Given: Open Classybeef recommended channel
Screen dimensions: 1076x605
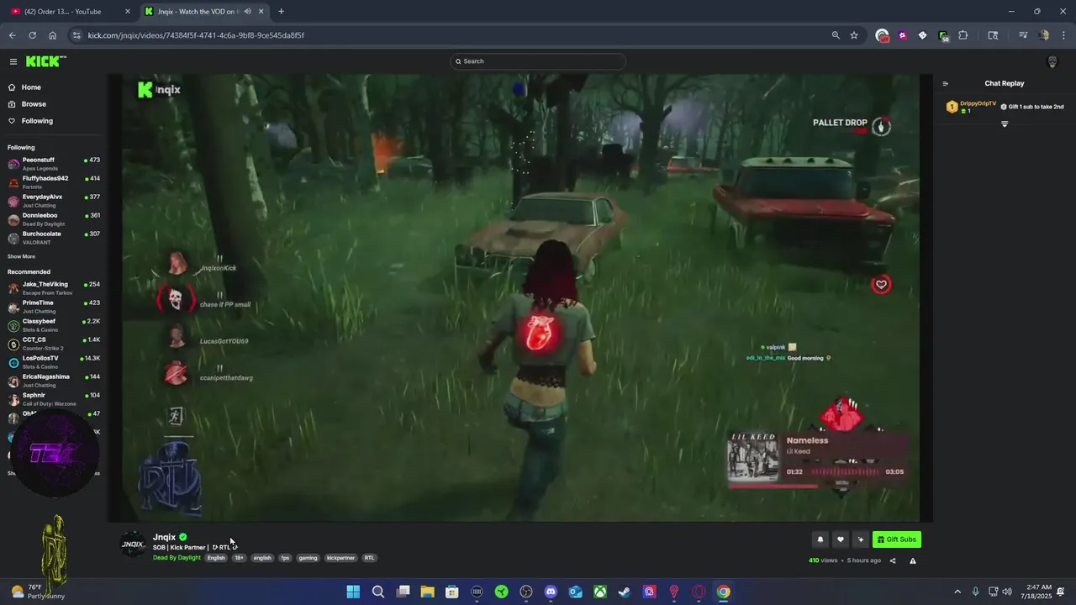Looking at the screenshot, I should pyautogui.click(x=54, y=324).
